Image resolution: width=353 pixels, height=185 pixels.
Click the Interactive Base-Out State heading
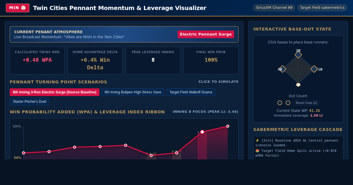(x=292, y=29)
